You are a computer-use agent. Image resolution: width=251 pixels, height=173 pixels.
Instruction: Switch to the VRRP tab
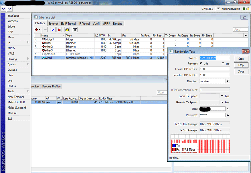[x=106, y=23]
